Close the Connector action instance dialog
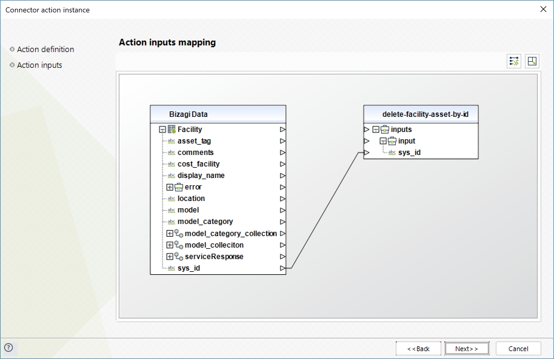The image size is (554, 359). point(543,9)
